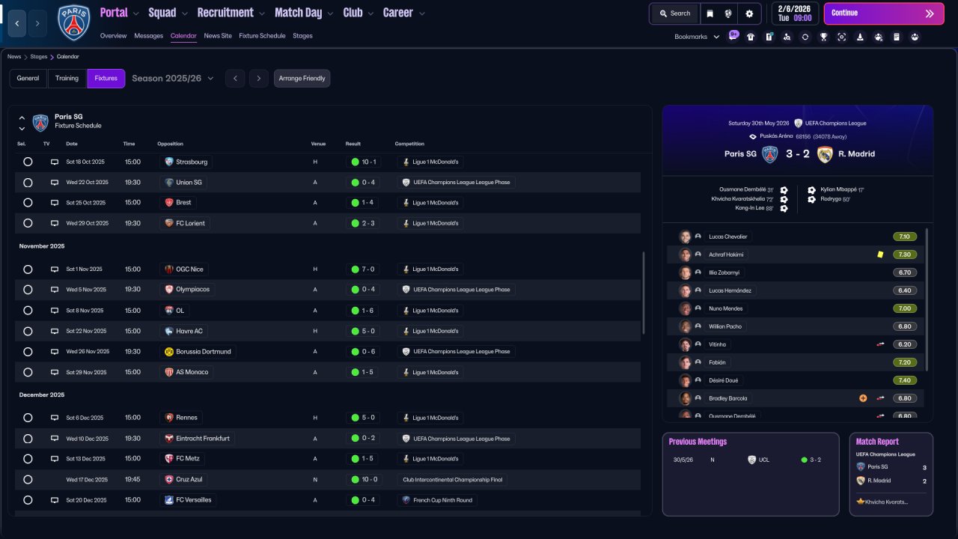This screenshot has height=539, width=958.
Task: Click the Borussia Dortmund club crest
Action: tap(169, 352)
